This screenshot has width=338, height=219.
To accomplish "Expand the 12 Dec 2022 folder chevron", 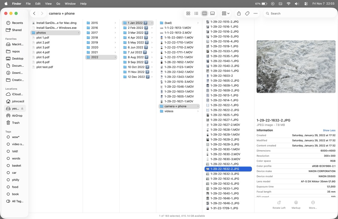I will [x=152, y=77].
